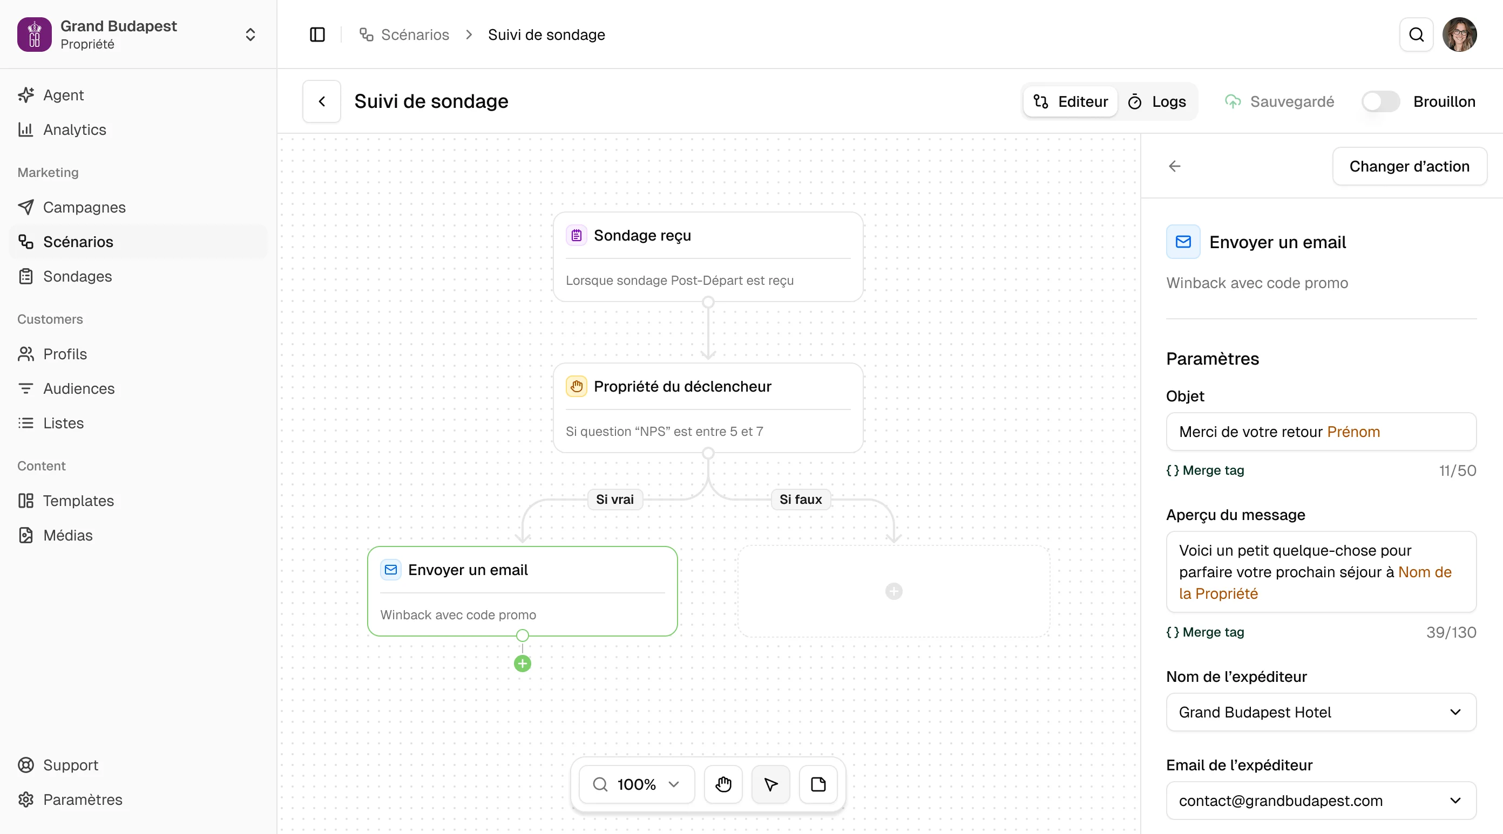Click the Prénom merge tag in Objet

1353,432
